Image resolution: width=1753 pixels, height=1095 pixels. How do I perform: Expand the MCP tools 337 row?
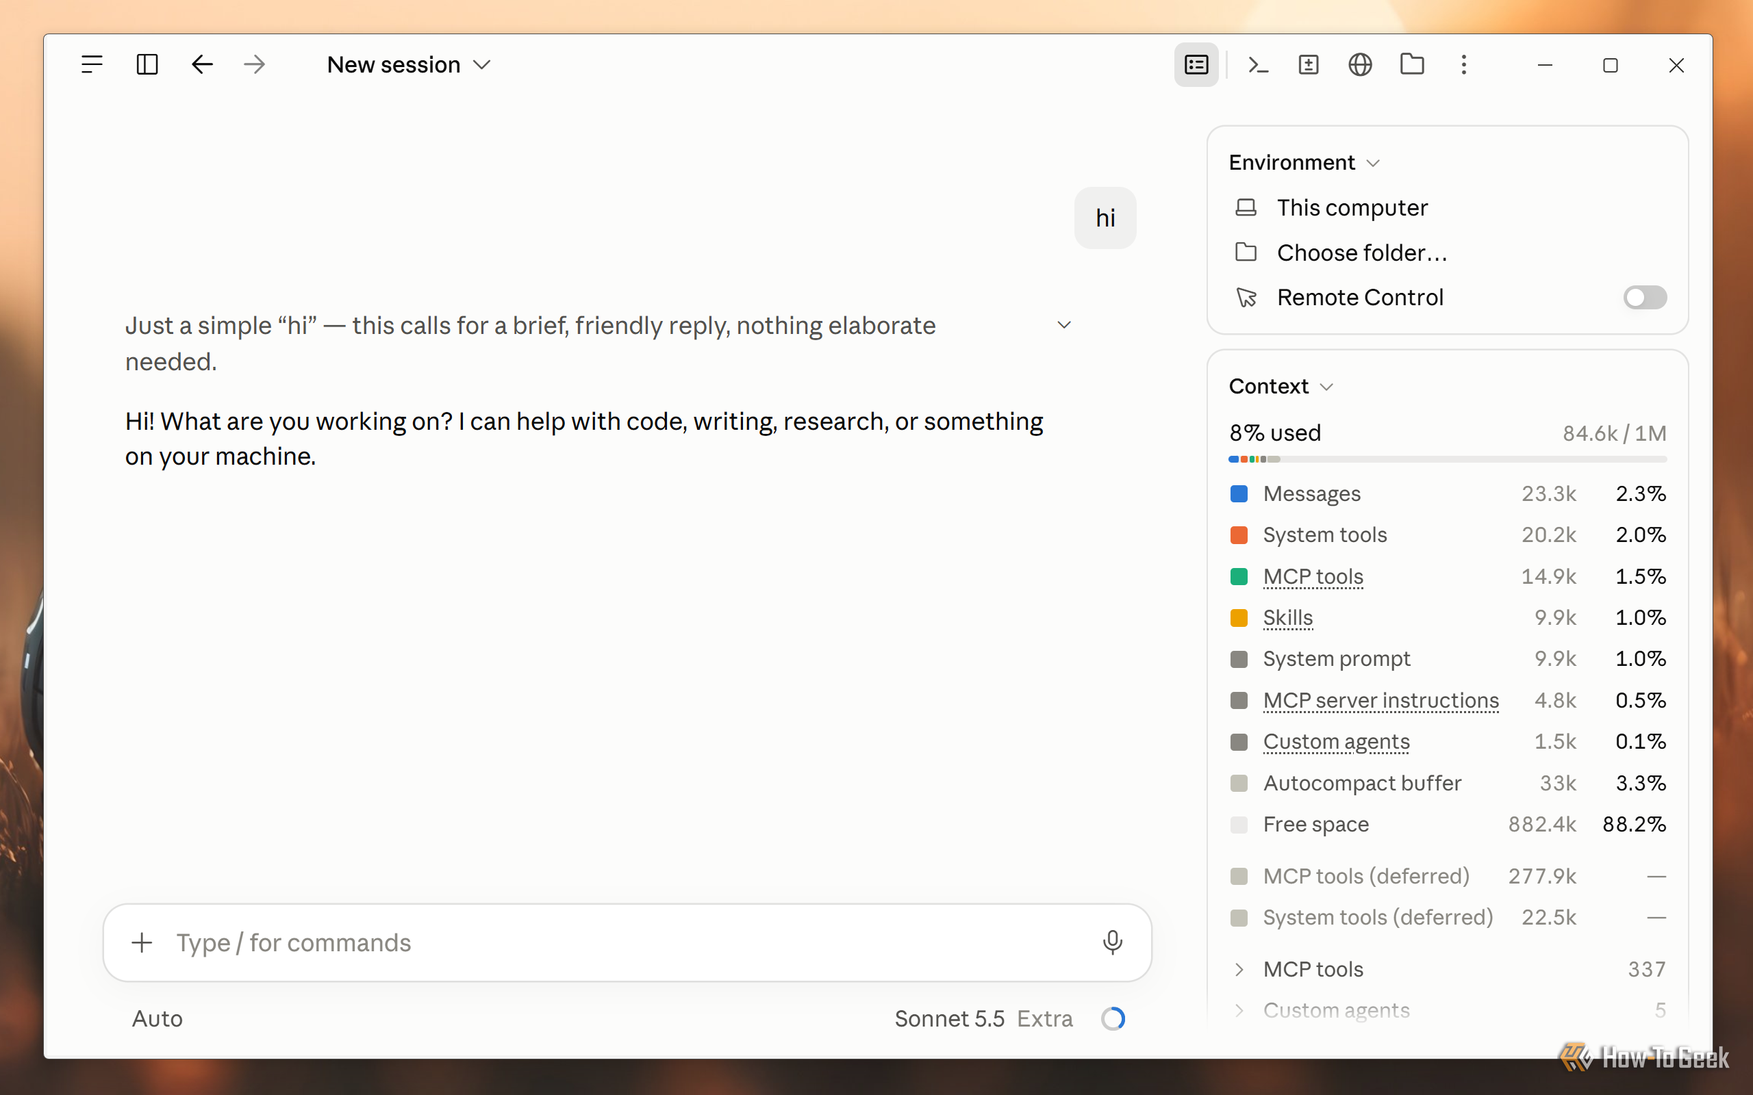(x=1448, y=969)
